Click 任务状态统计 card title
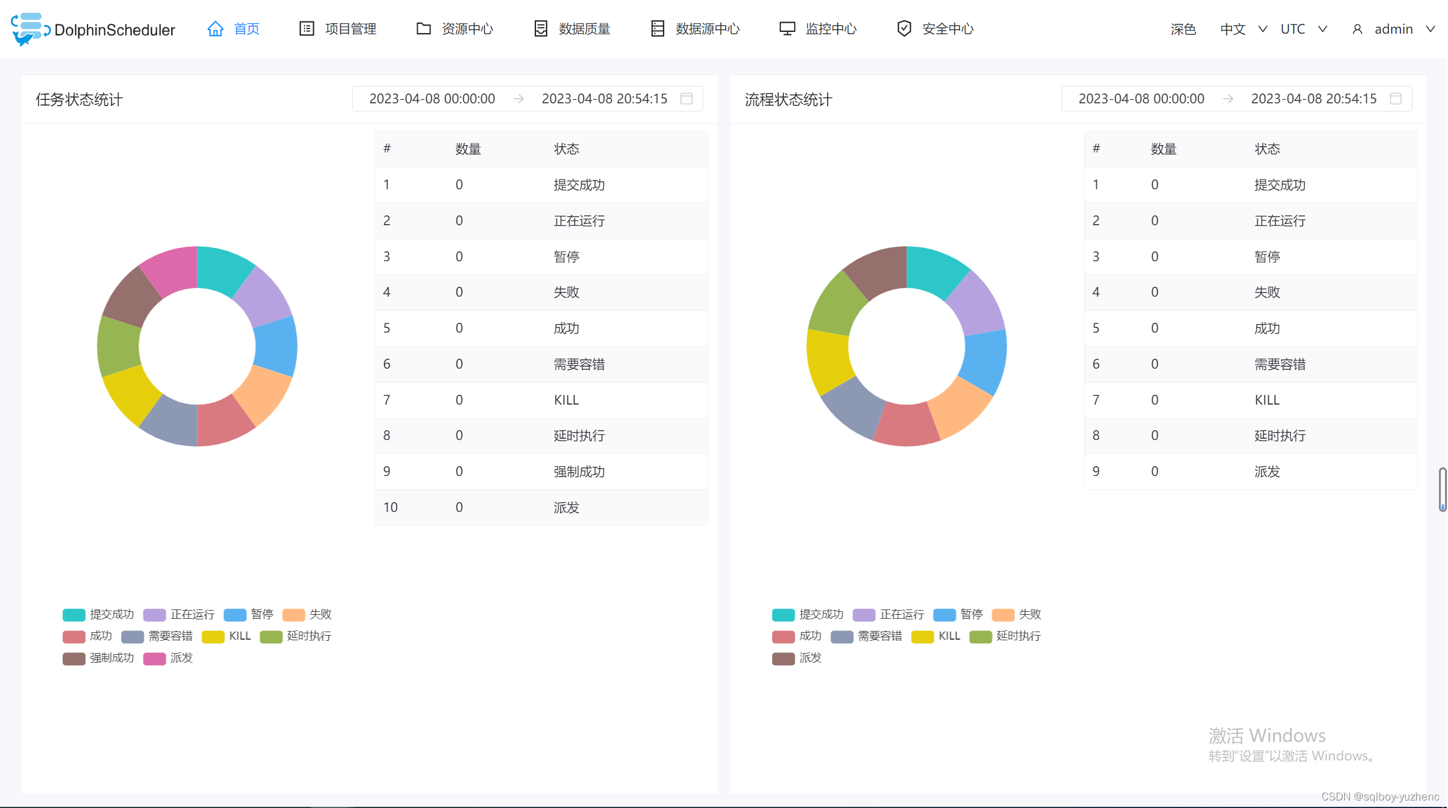Viewport: 1448px width, 808px height. tap(79, 99)
